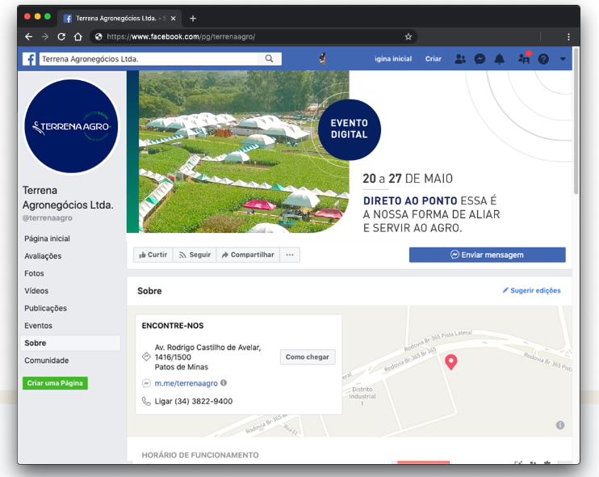
Task: Click the Evento Digital cover photo
Action: (350, 151)
